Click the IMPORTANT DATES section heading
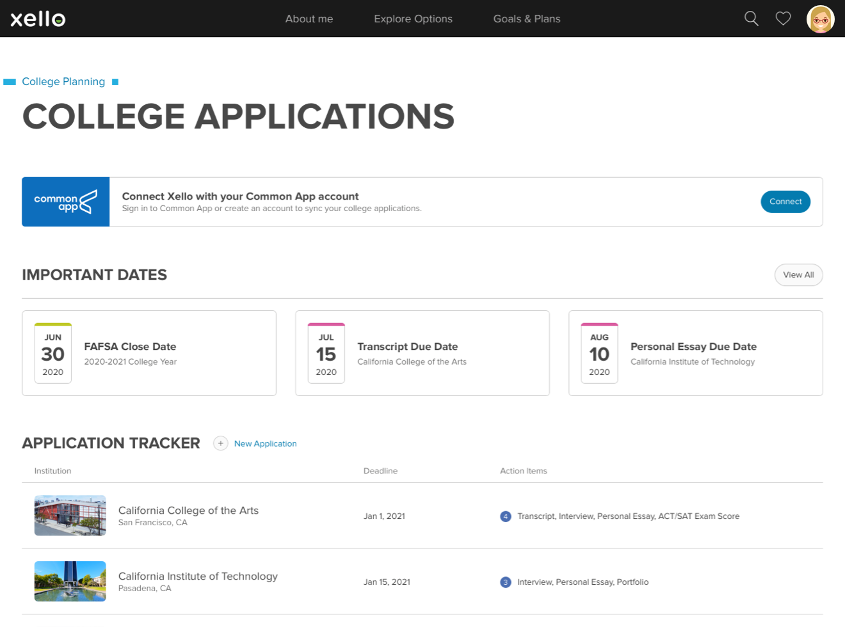The image size is (845, 627). click(x=94, y=275)
